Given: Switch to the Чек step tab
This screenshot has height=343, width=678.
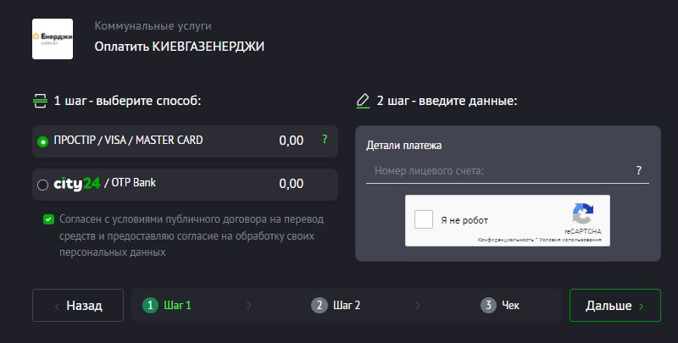Looking at the screenshot, I should tap(510, 306).
